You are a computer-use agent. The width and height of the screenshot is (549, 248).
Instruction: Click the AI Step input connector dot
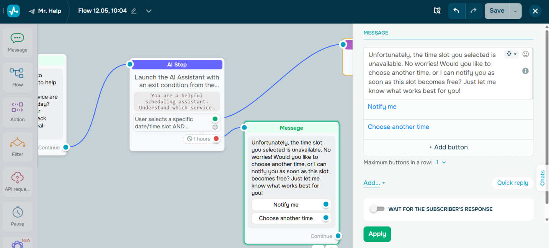(x=130, y=64)
